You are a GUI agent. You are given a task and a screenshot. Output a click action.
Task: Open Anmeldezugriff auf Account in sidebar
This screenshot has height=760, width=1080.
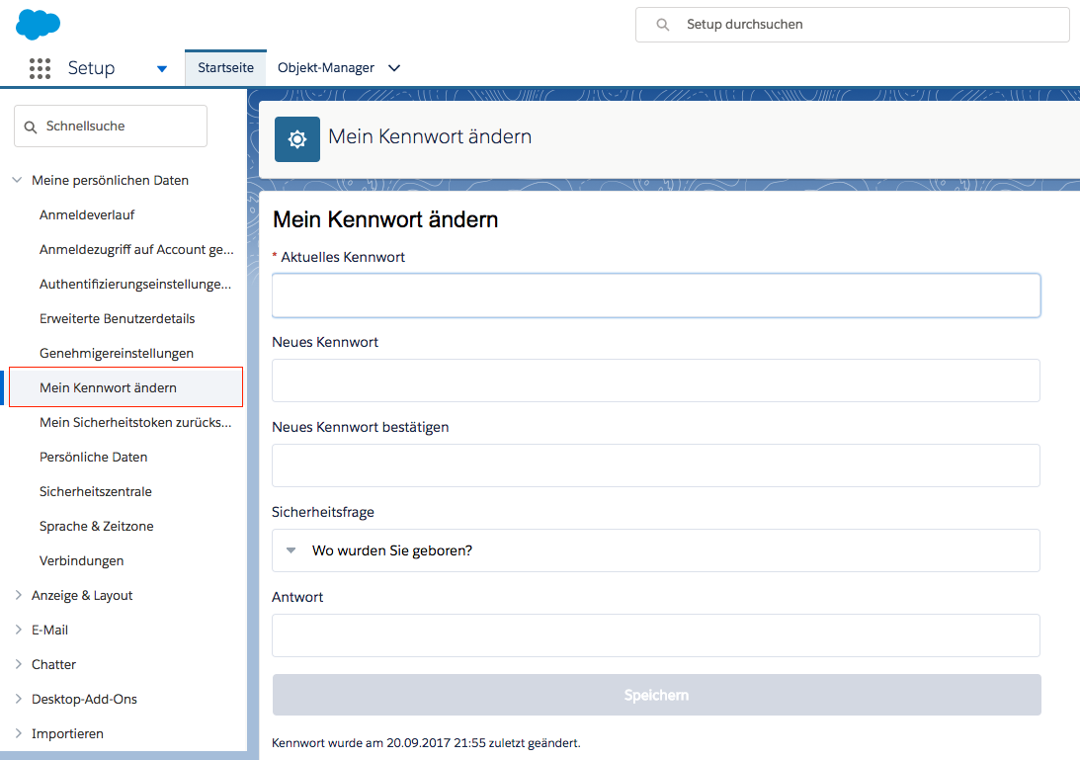click(136, 249)
